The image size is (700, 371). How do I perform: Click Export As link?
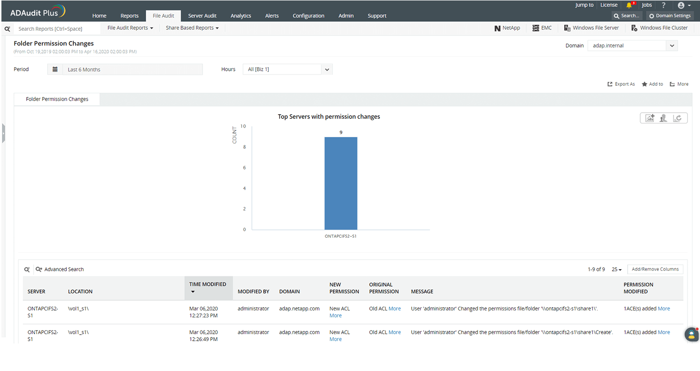(x=621, y=84)
